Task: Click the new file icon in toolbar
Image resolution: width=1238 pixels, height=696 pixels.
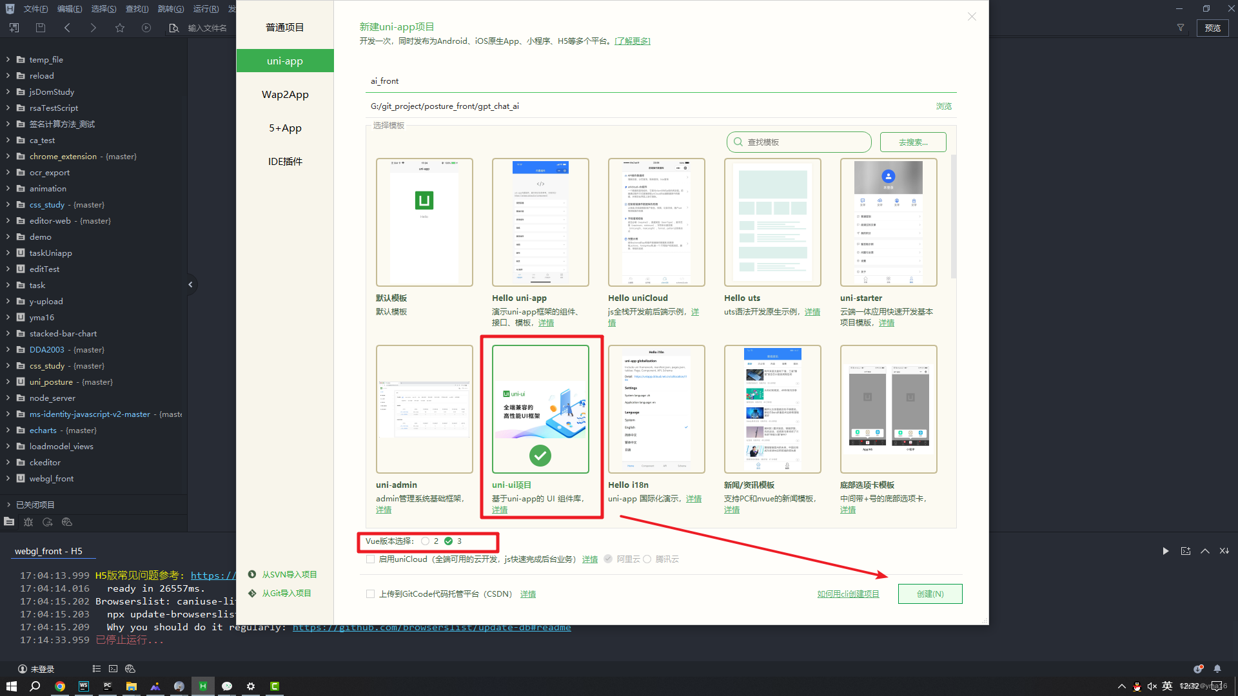Action: tap(14, 28)
